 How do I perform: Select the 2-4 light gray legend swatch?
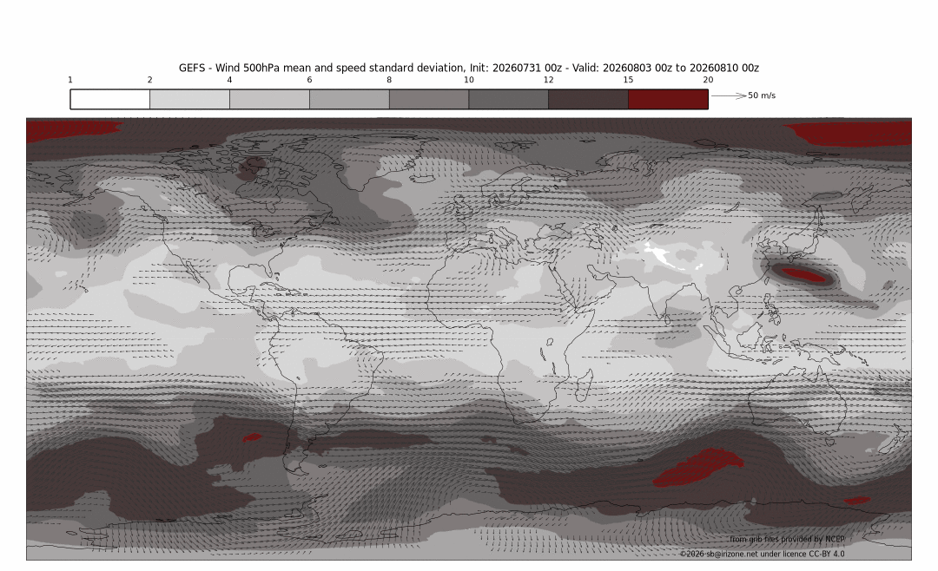189,99
